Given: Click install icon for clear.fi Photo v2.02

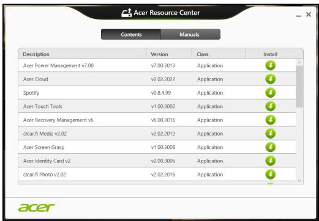Looking at the screenshot, I should click(x=271, y=175).
